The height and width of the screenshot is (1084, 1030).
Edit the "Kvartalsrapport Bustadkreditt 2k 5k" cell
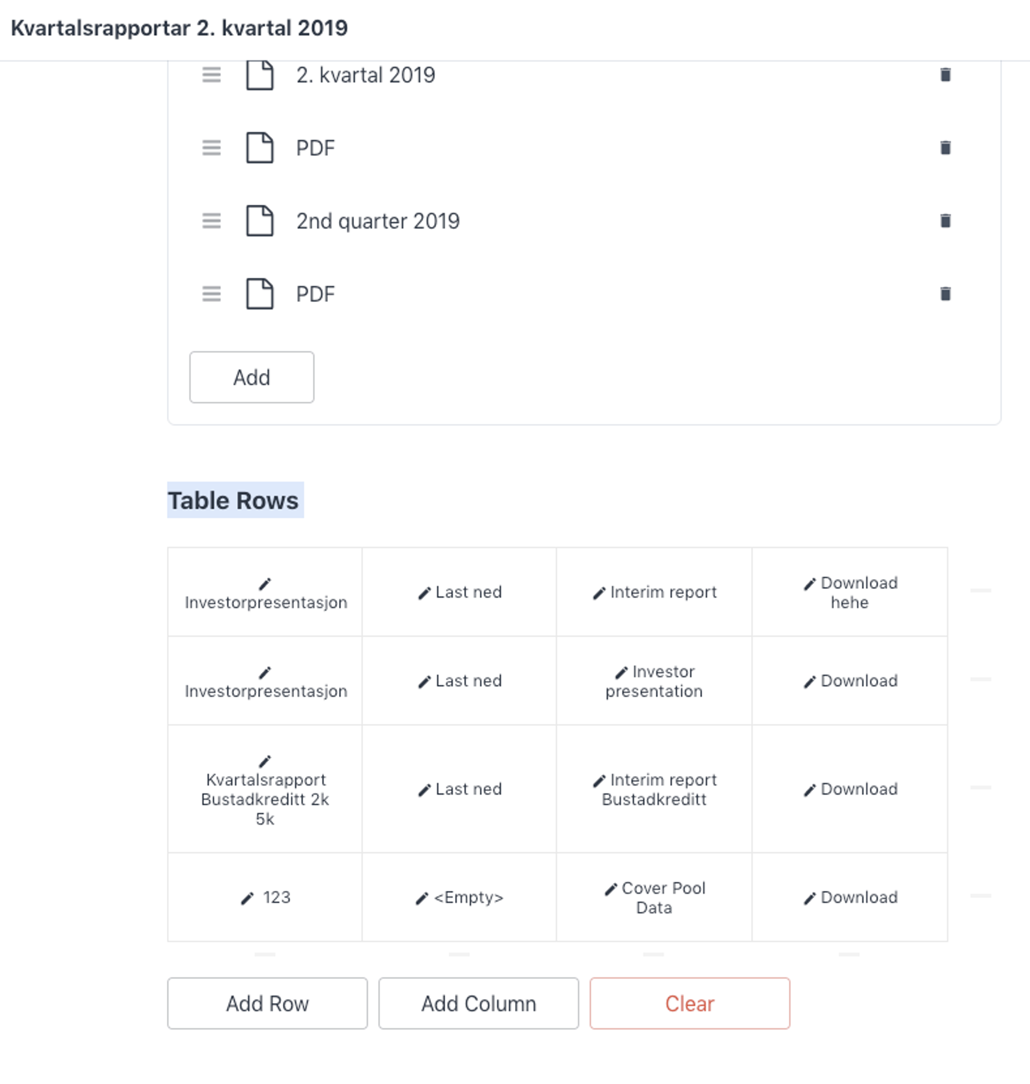pyautogui.click(x=266, y=790)
